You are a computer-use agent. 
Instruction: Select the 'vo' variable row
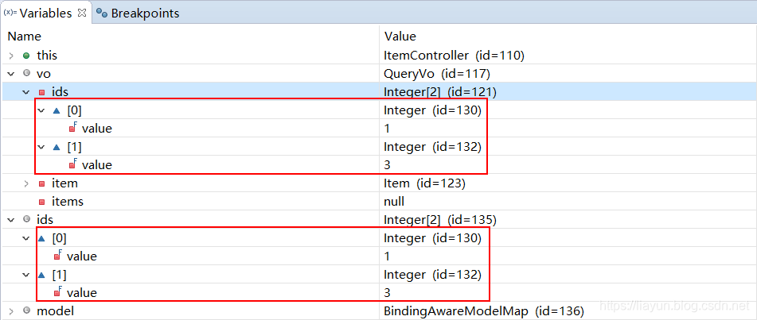pyautogui.click(x=379, y=74)
